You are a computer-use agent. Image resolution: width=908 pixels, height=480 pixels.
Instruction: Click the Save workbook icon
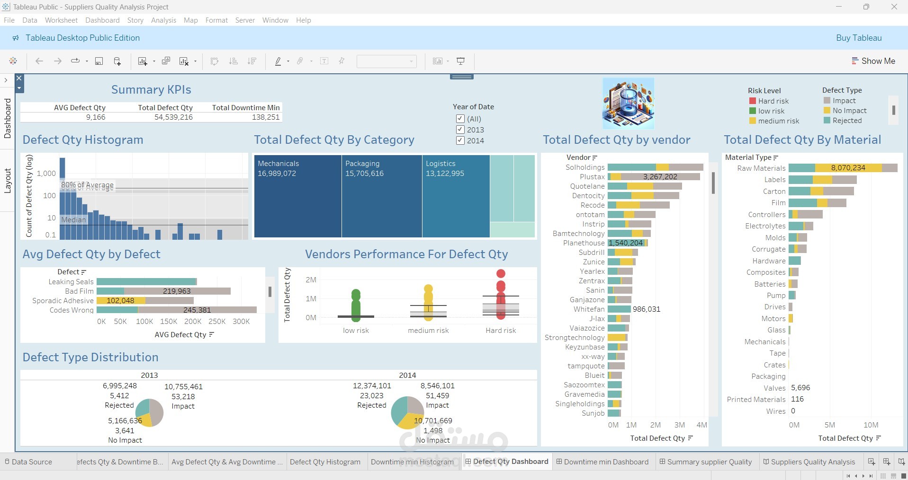point(99,61)
